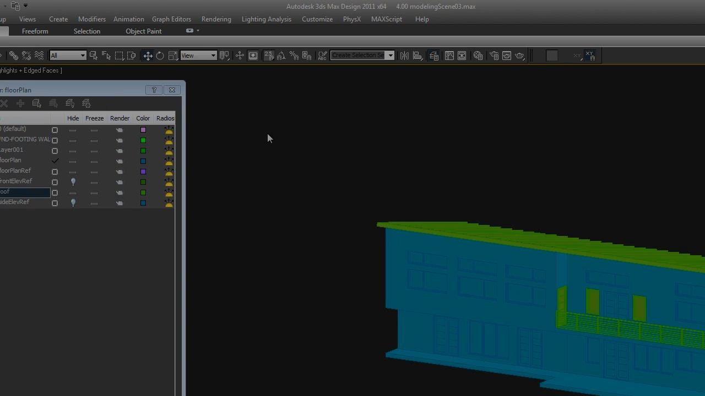Image resolution: width=705 pixels, height=396 pixels.
Task: Make the roof layer current
Action: click(55, 193)
